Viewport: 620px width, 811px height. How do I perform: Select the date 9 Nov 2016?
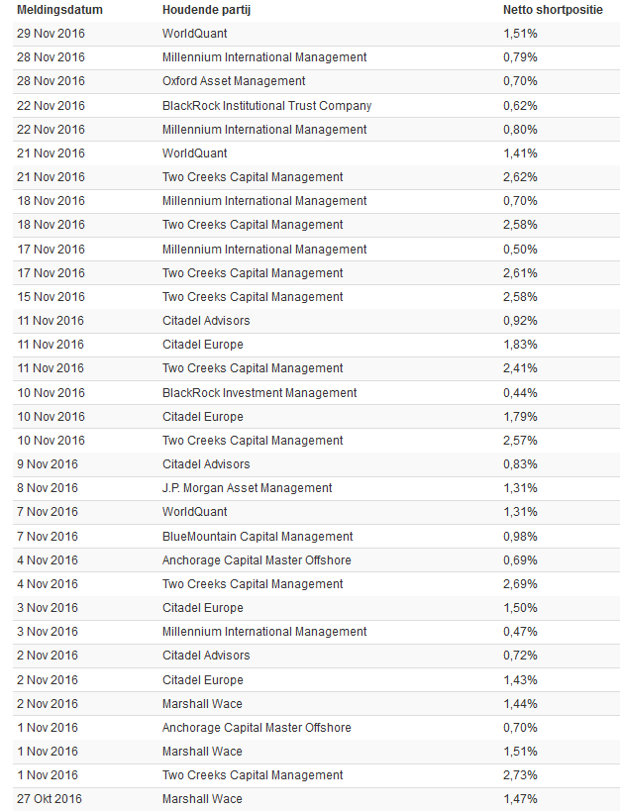point(48,464)
